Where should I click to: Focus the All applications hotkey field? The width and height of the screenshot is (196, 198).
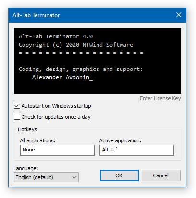tap(57, 150)
